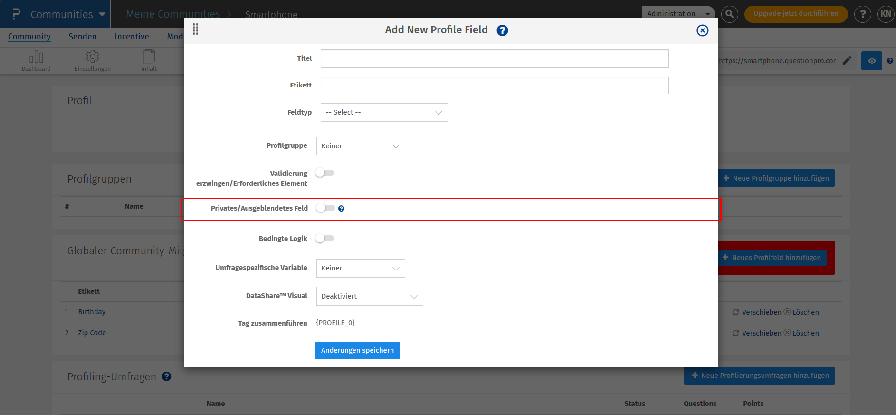Viewport: 896px width, 415px height.
Task: Toggle Privates/Ausgeblendetes Feld switch
Action: [325, 208]
